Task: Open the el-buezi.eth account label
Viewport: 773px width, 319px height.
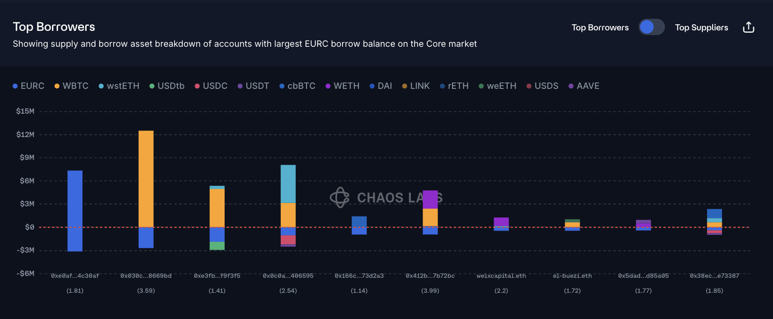Action: tap(572, 276)
